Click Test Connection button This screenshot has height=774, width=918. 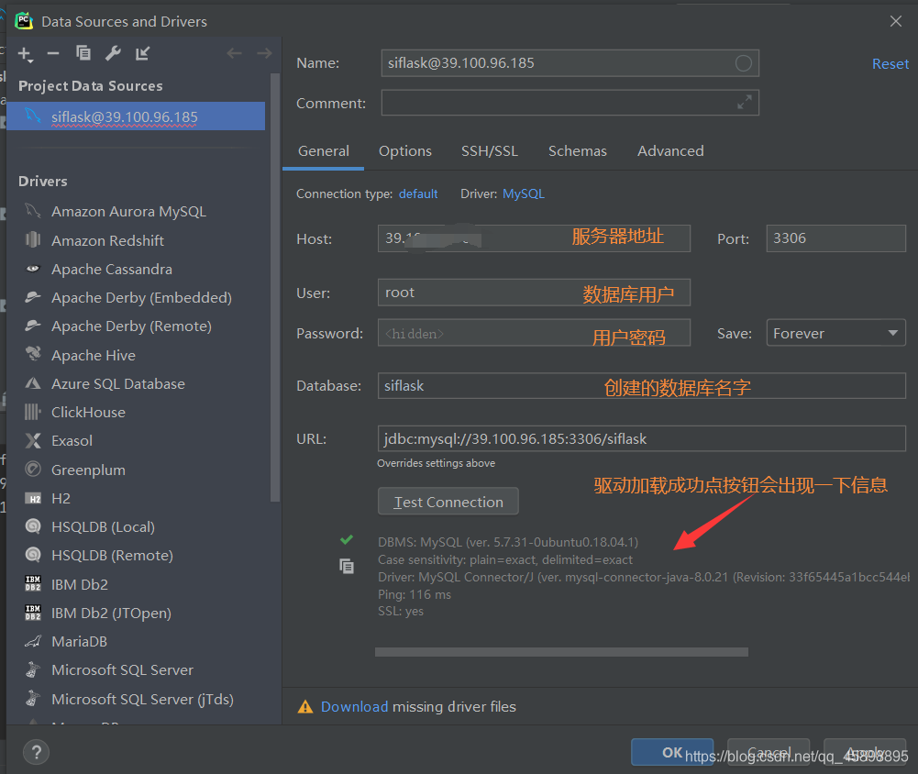448,501
